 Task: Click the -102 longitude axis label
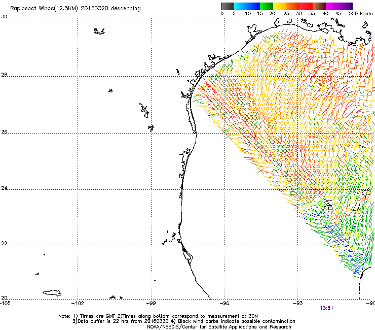[x=78, y=304]
